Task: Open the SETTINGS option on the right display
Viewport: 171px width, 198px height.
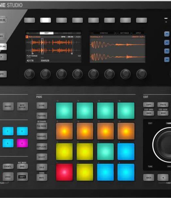Action: click(124, 33)
